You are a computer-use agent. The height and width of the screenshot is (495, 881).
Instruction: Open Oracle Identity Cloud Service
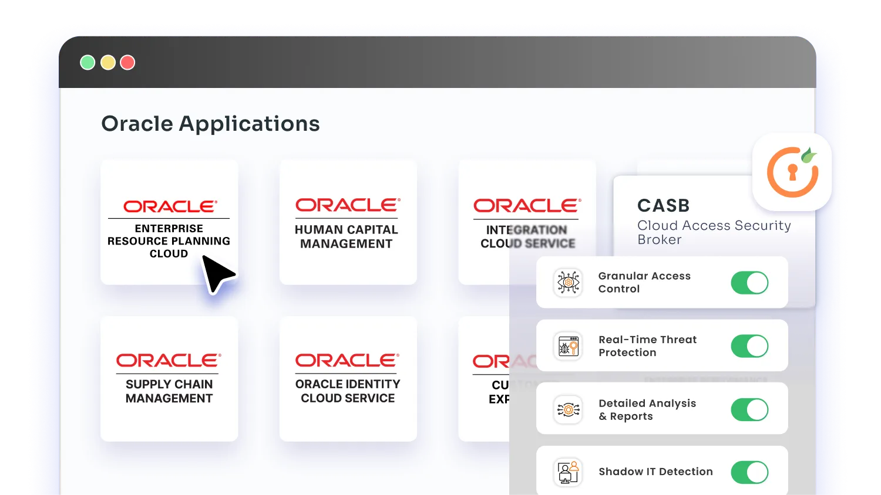348,378
